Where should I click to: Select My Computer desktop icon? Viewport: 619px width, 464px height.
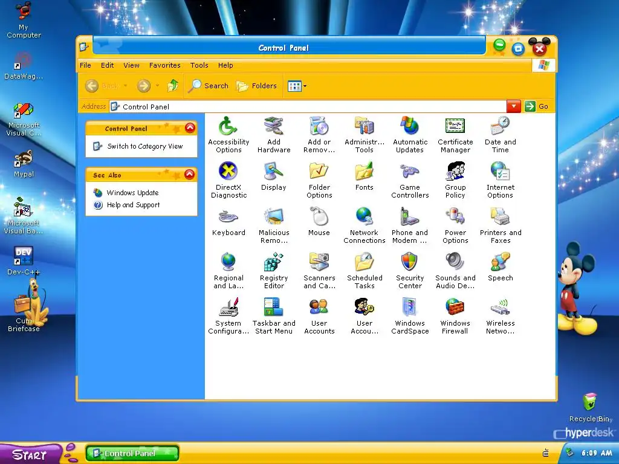point(24,20)
